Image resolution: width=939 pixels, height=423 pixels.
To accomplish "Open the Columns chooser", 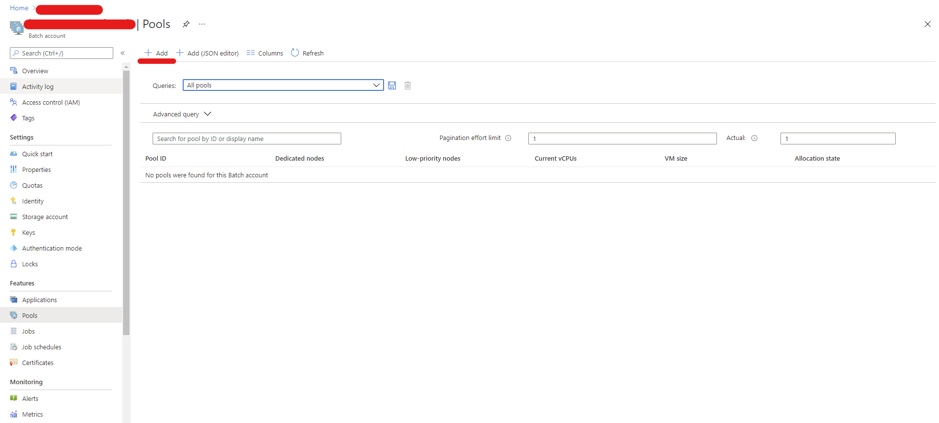I will [x=265, y=53].
